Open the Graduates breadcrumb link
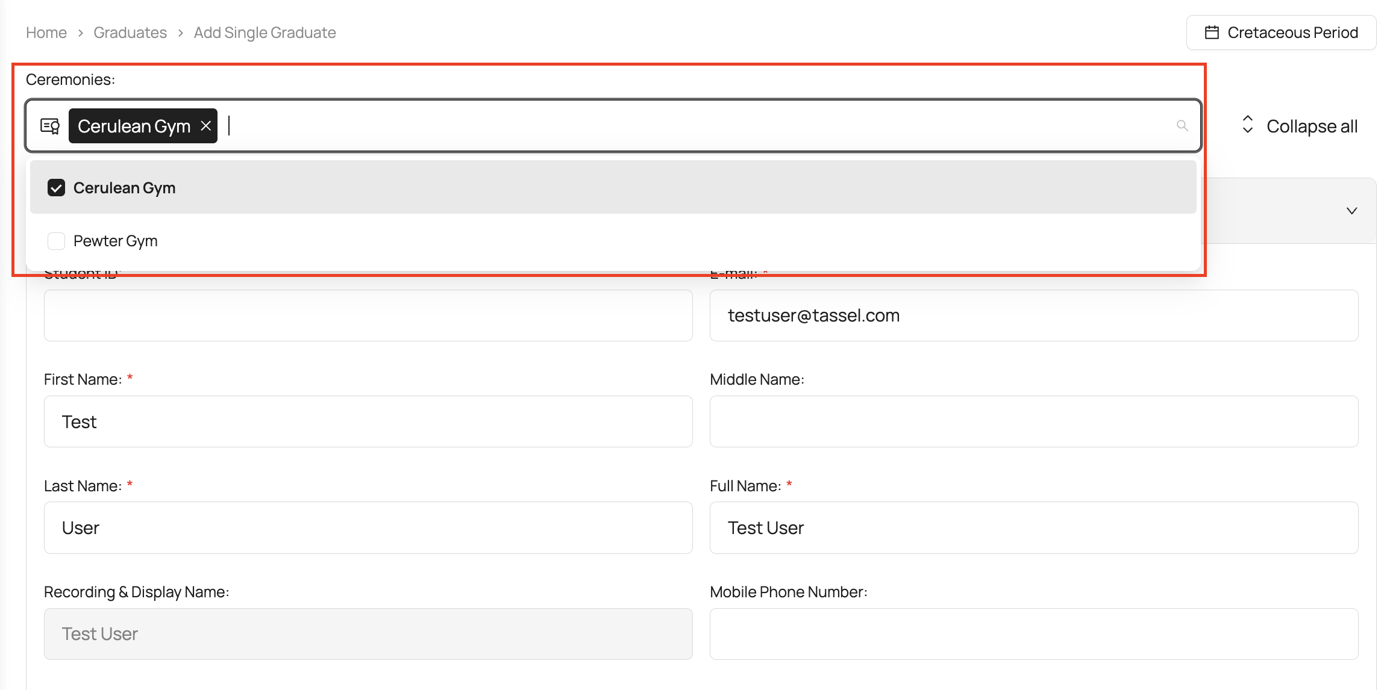 130,33
